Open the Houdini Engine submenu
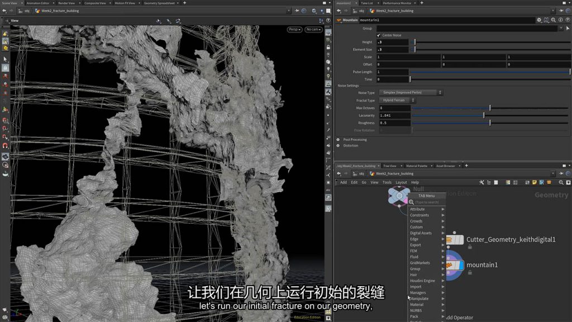572x322 pixels. (x=426, y=281)
